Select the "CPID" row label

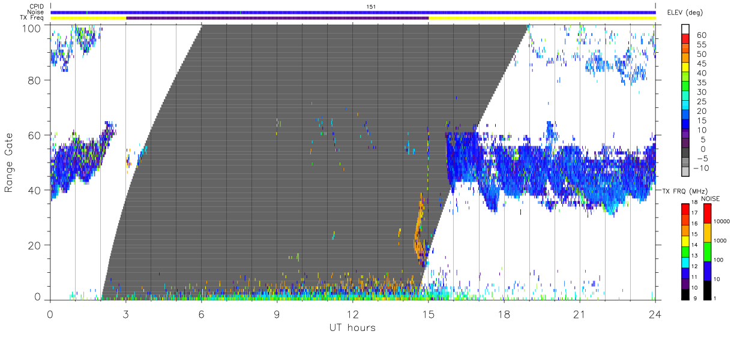click(37, 6)
